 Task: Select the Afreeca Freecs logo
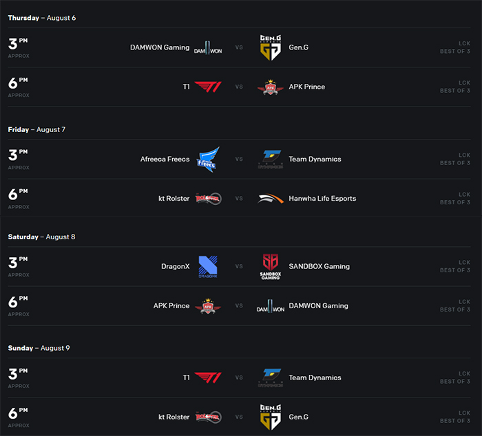[x=208, y=160]
